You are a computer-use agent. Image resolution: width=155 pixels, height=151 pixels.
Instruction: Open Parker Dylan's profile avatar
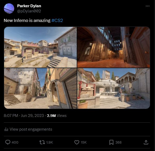(9, 9)
